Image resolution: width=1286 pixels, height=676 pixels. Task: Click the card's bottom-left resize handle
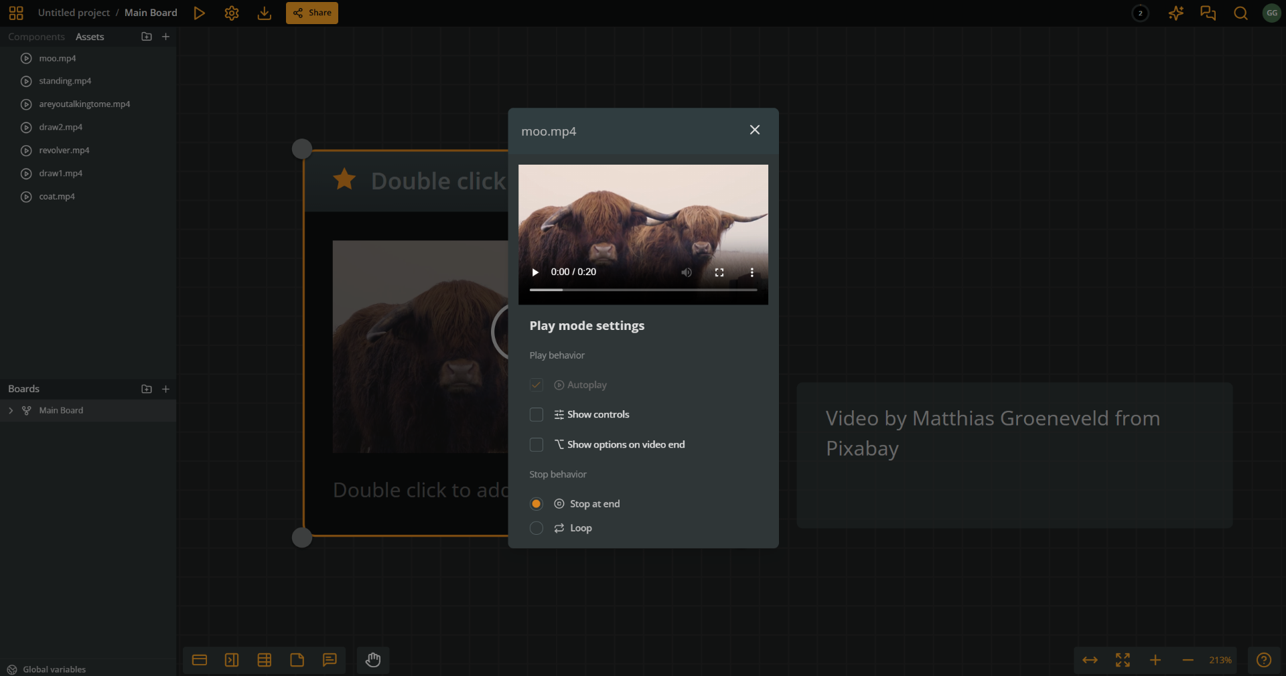point(302,537)
